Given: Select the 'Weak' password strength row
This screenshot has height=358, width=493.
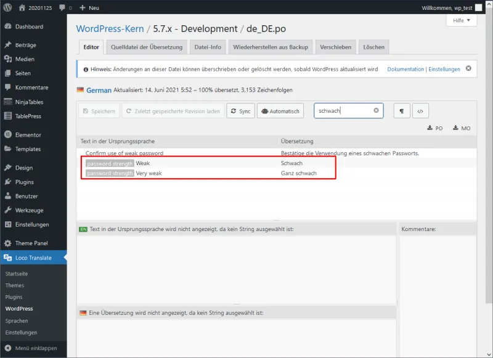Looking at the screenshot, I should coord(276,163).
